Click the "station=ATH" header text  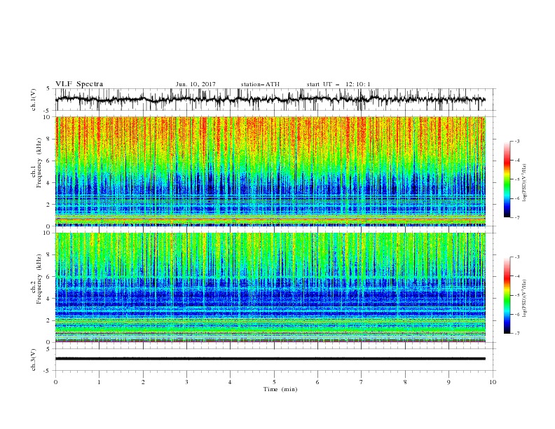pos(260,84)
